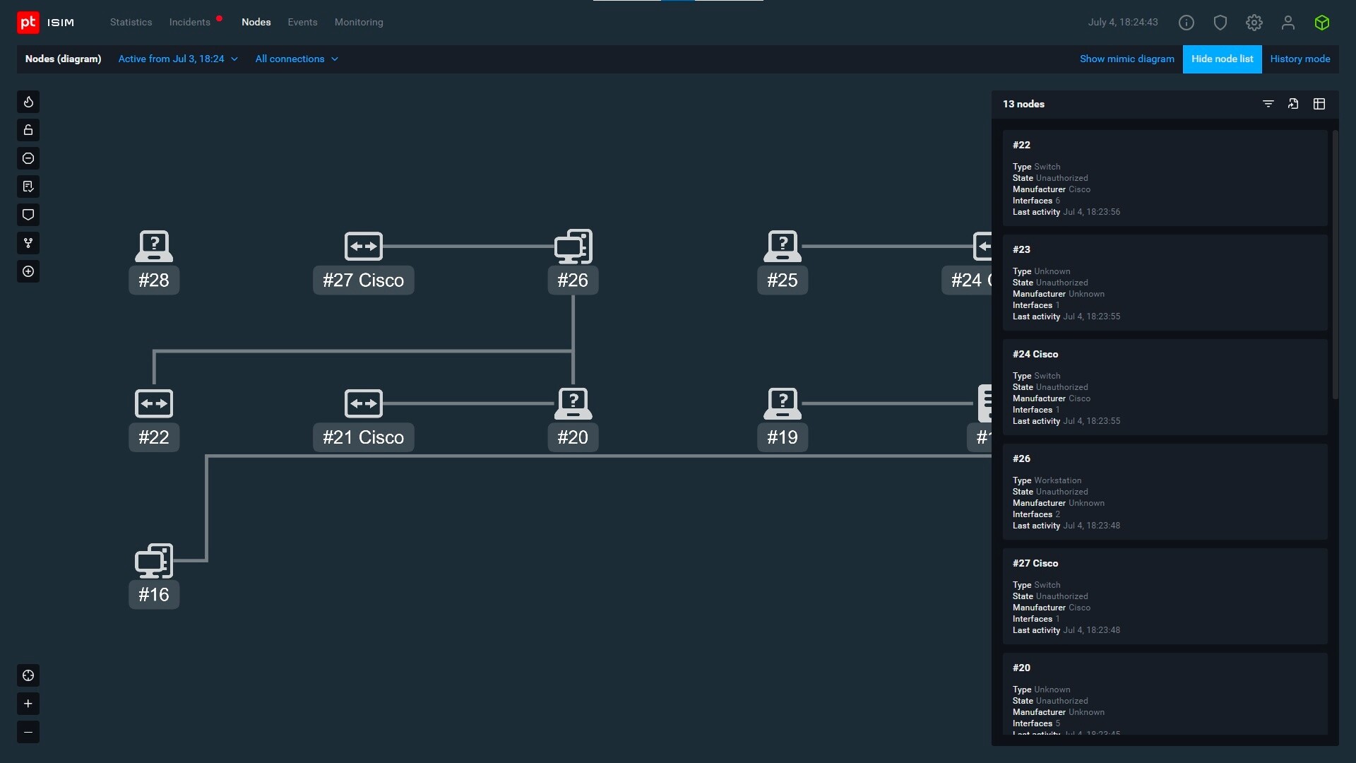This screenshot has height=763, width=1356.
Task: Switch to History mode
Action: (x=1300, y=59)
